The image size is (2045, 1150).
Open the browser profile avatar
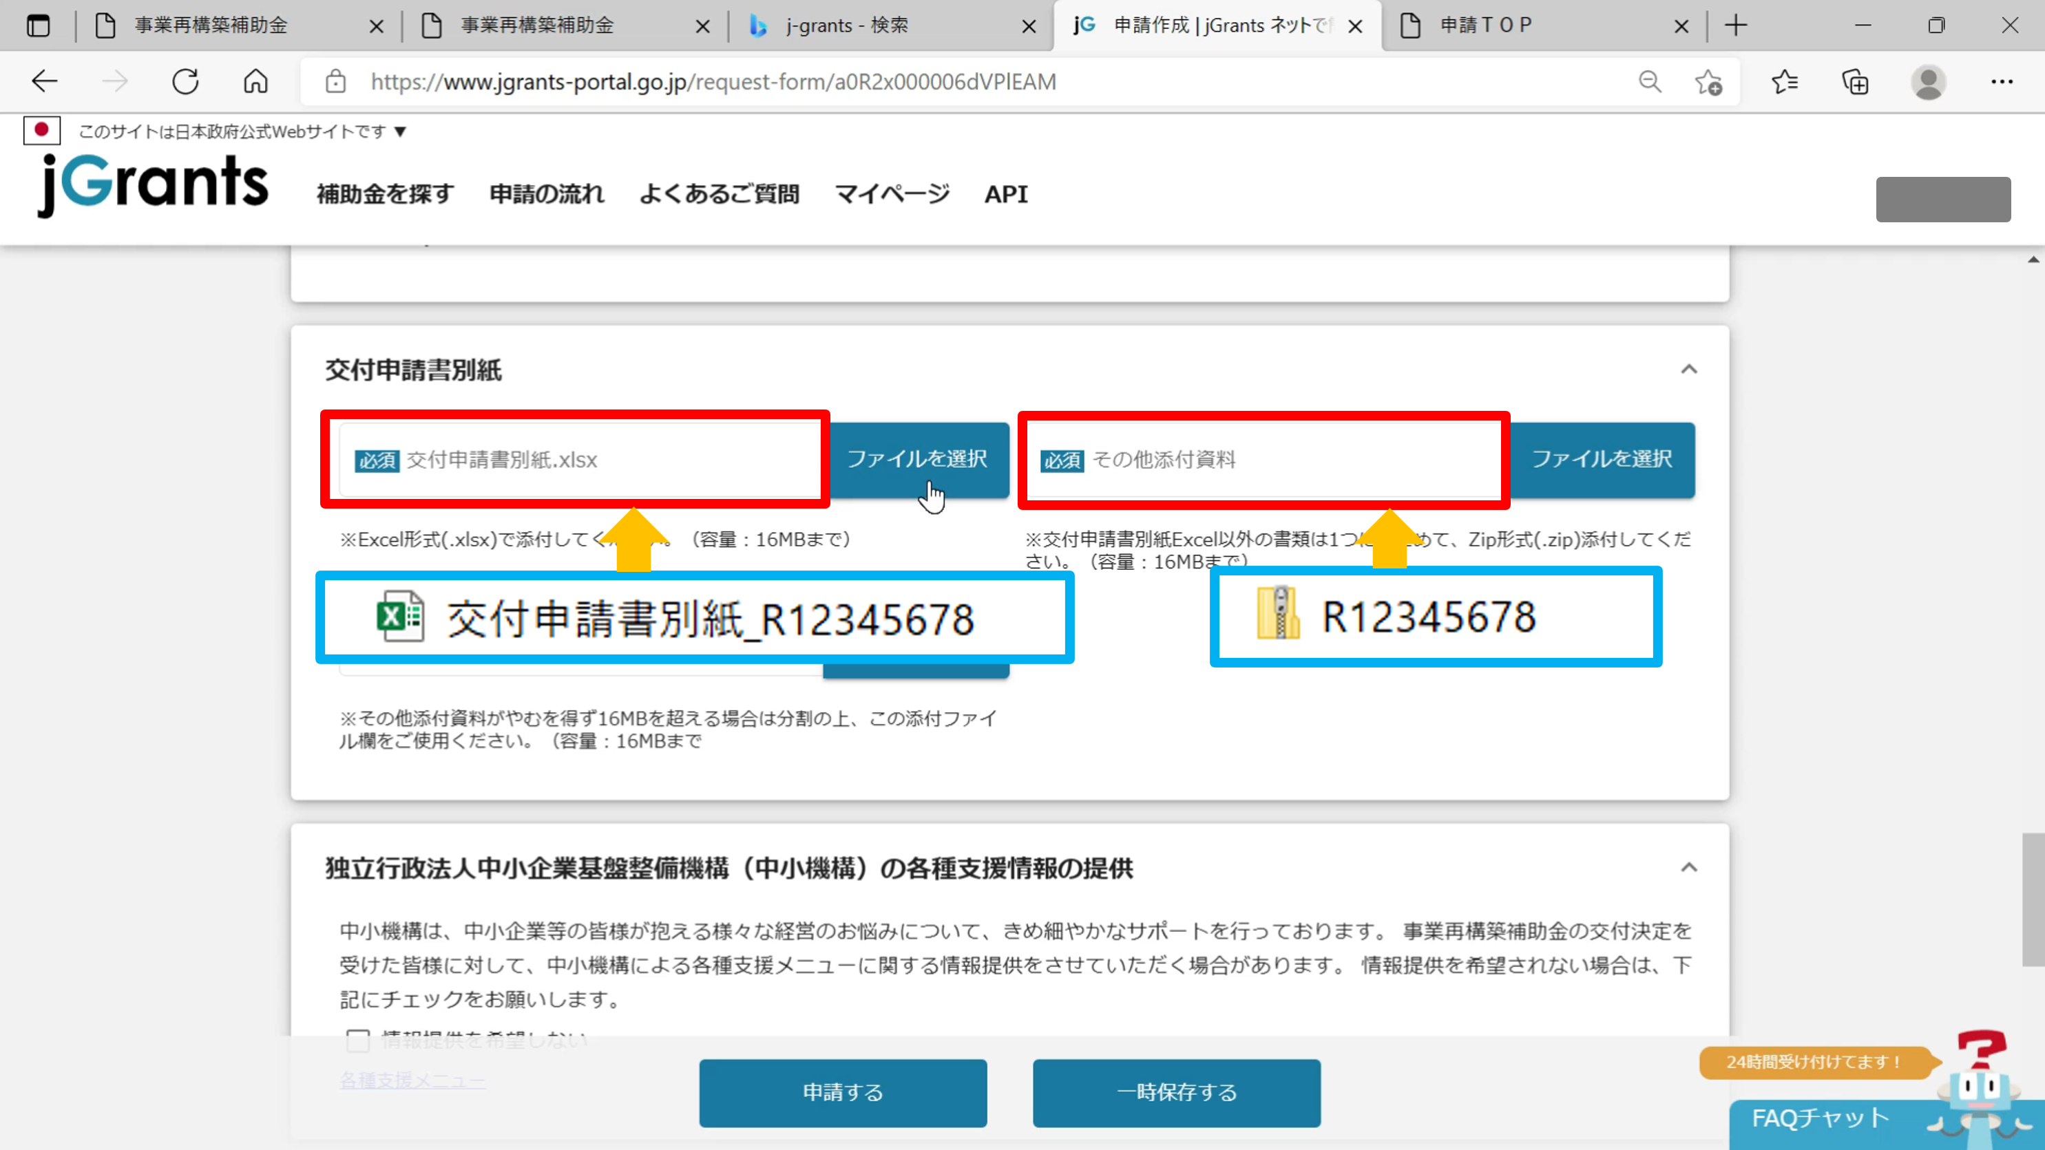click(x=1929, y=82)
